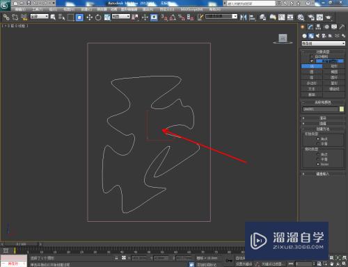Activate Select and Rotate tool
This screenshot has height=267, width=348.
98,17
